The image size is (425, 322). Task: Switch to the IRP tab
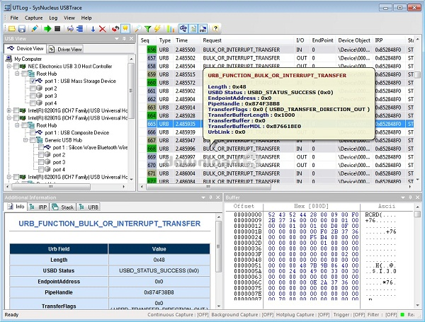pos(38,207)
